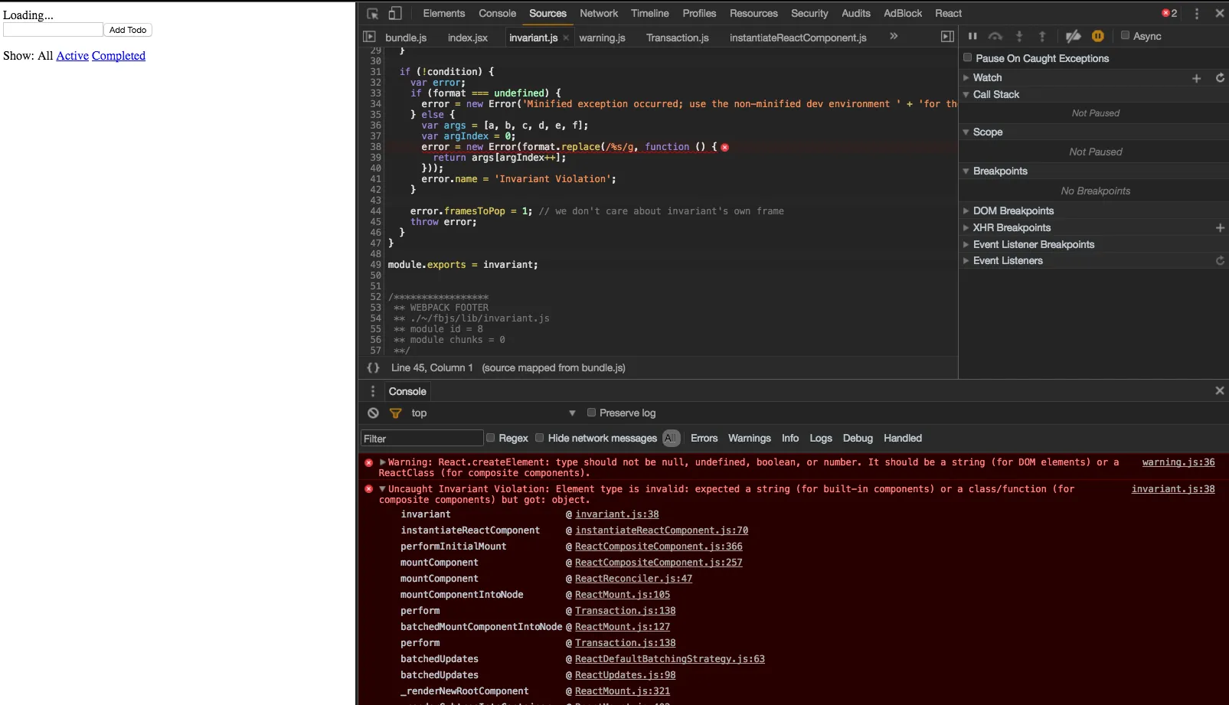This screenshot has width=1229, height=705.
Task: Toggle pause on exceptions button
Action: 1098,36
